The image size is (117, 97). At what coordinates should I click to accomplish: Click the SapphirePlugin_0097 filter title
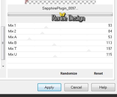(60, 8)
